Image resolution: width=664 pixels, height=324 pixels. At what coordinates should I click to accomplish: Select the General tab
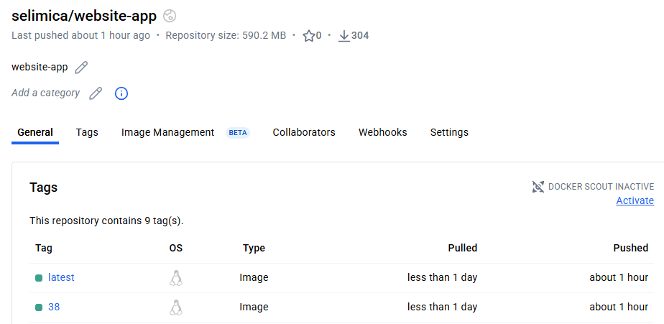(x=35, y=132)
